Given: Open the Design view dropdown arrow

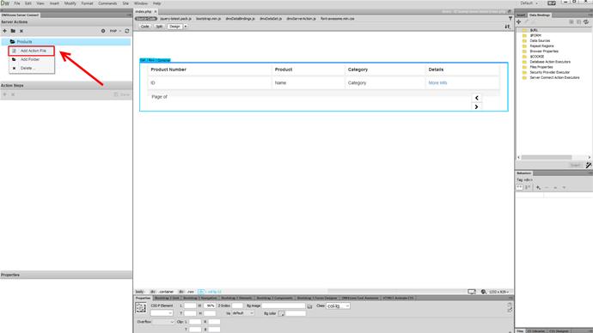Looking at the screenshot, I should tap(186, 27).
